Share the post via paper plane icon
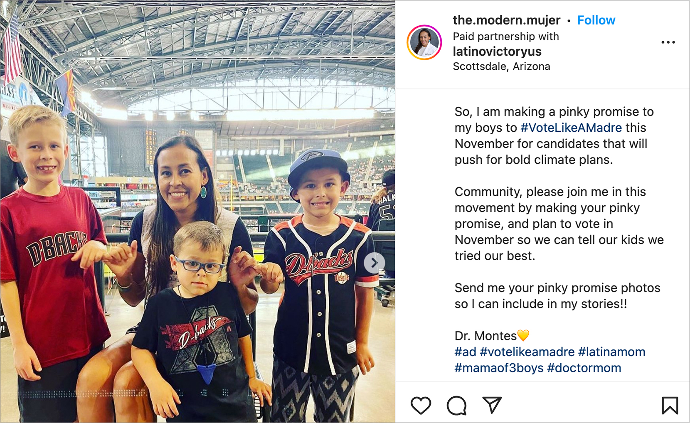Screen dimensions: 690x423 pyautogui.click(x=492, y=405)
